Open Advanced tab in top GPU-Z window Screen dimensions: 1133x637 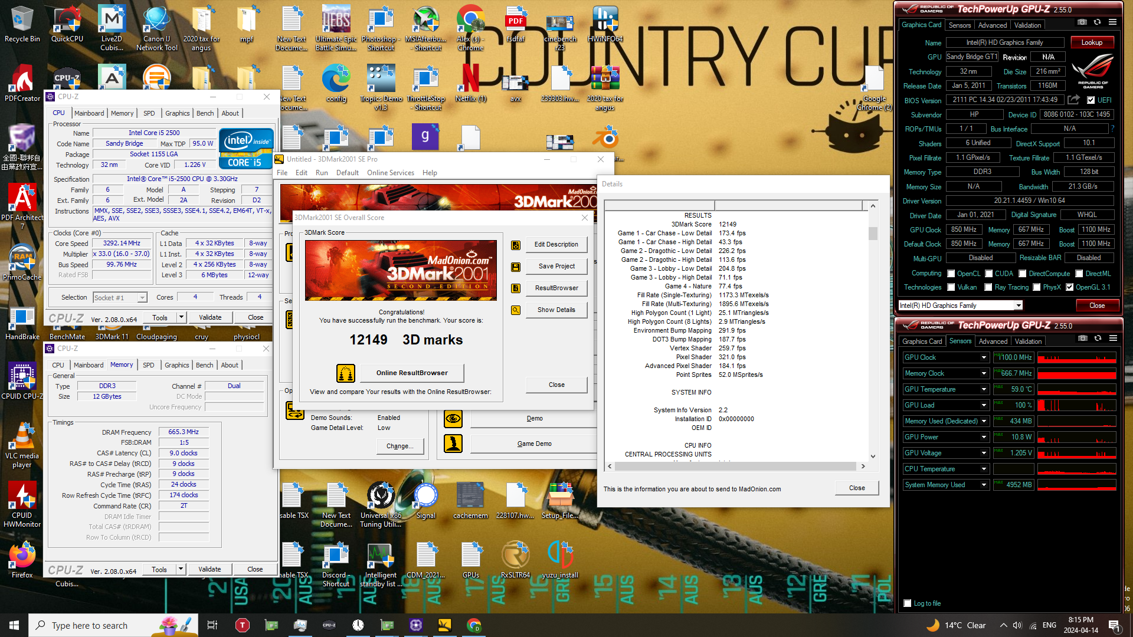[x=993, y=25]
